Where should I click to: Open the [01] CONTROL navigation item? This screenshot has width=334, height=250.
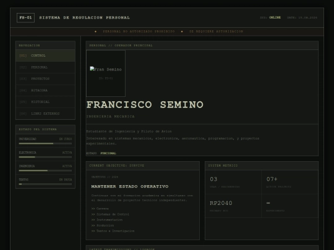(45, 56)
